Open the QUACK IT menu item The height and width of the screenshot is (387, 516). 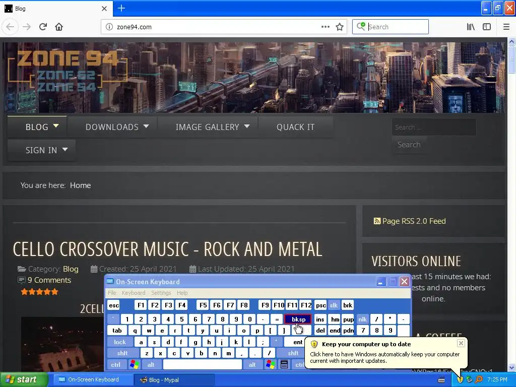pos(295,126)
